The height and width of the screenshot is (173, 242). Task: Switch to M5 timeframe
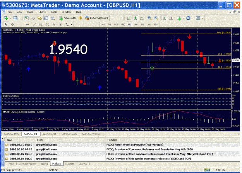coord(110,24)
